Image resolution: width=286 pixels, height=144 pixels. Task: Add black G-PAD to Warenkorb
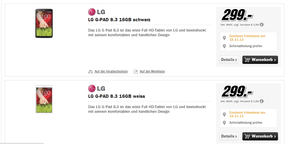(x=260, y=60)
